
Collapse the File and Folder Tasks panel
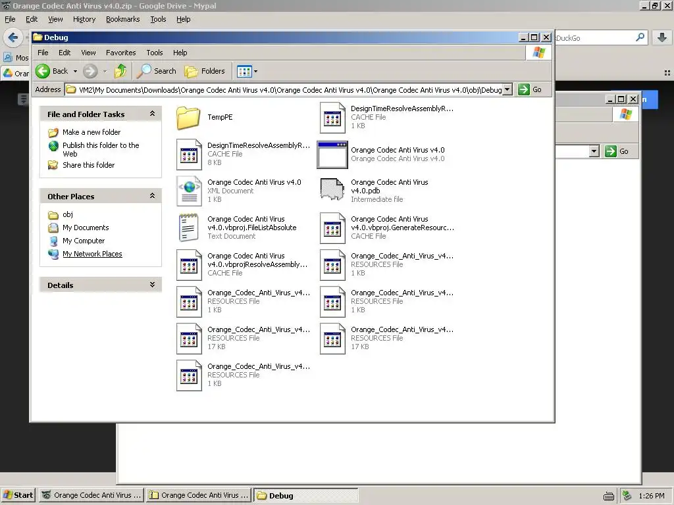(152, 114)
